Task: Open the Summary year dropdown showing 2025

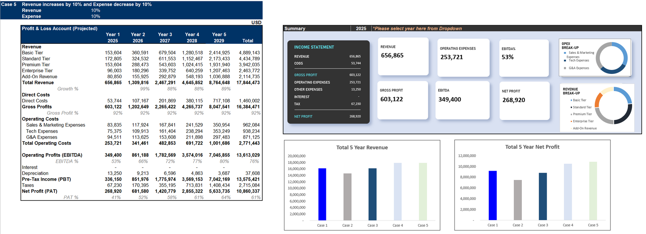Action: click(x=361, y=29)
